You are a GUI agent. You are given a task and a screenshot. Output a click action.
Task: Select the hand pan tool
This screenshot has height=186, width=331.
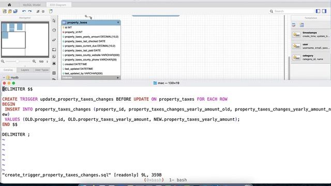[x=54, y=30]
